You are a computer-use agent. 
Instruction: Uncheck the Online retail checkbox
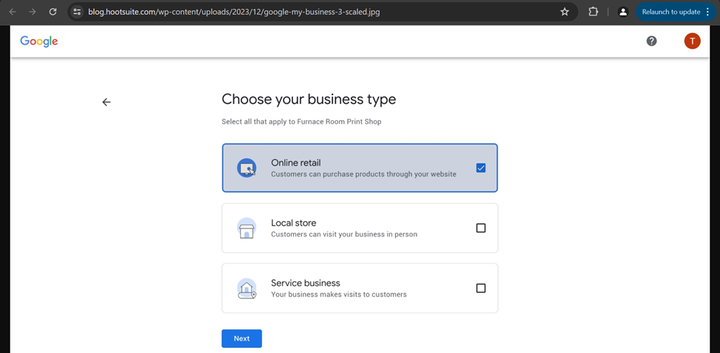tap(481, 168)
